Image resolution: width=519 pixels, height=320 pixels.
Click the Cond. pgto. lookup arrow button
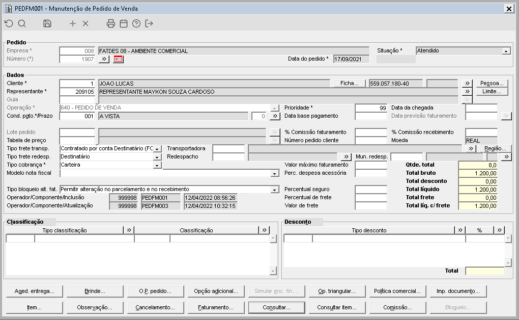275,116
